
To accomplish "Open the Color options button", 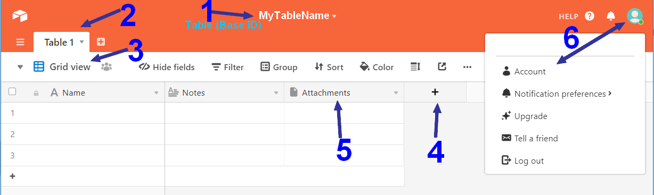I will tap(377, 67).
